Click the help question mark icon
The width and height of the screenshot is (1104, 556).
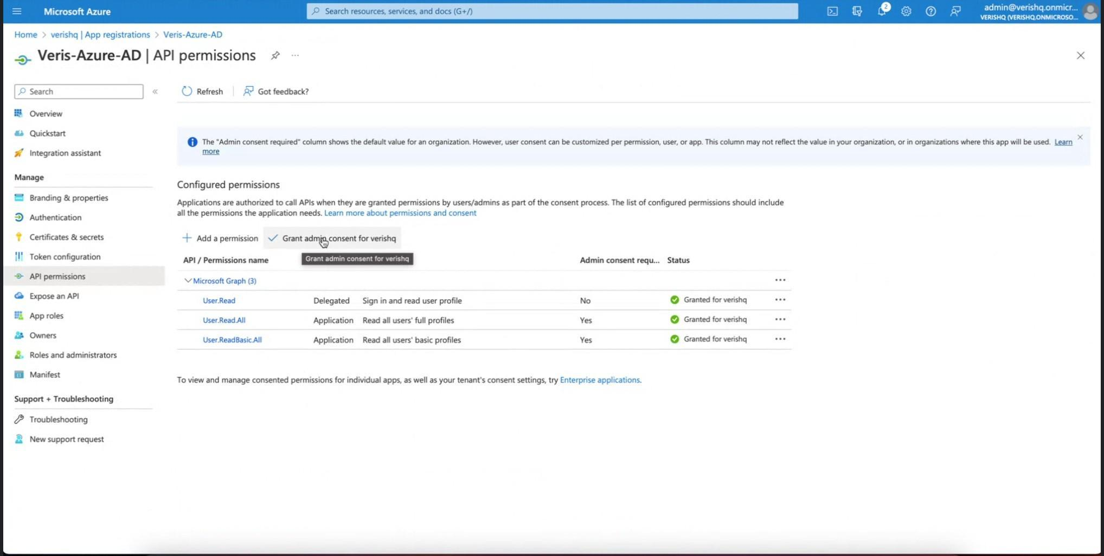[x=930, y=11]
